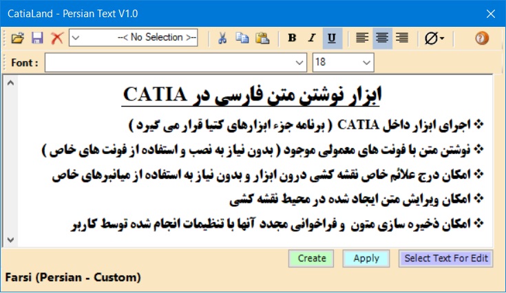Toggle underline formatting

click(x=332, y=38)
